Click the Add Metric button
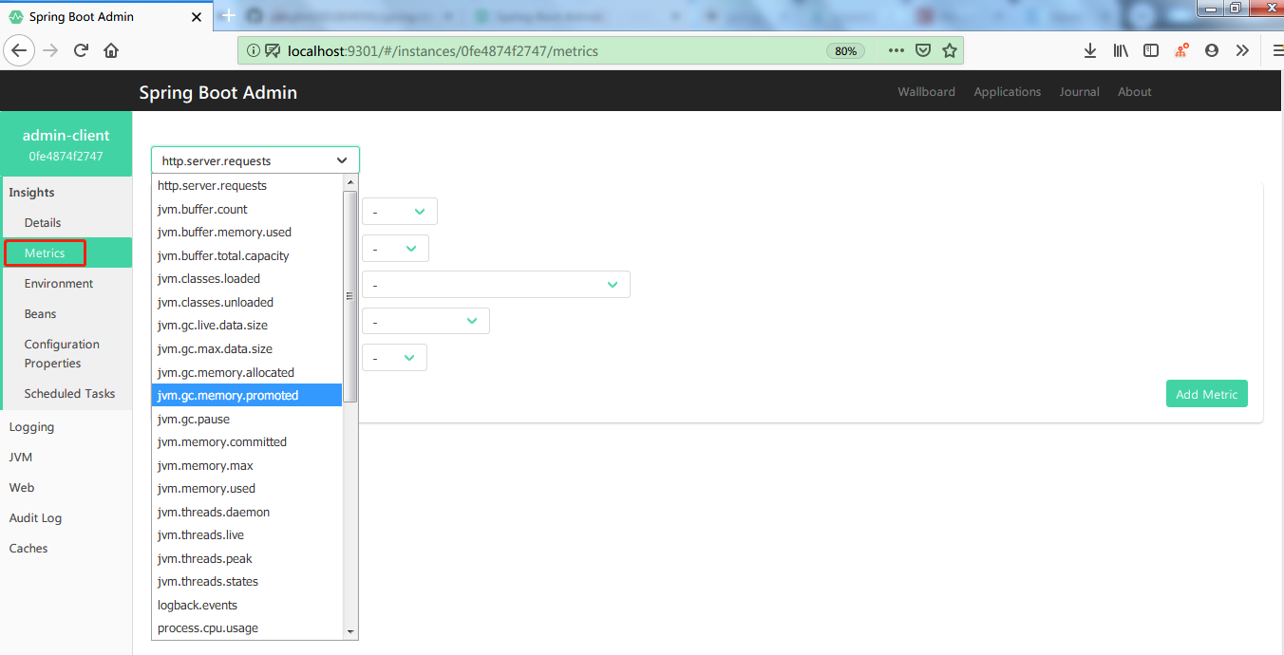This screenshot has width=1284, height=655. point(1207,394)
